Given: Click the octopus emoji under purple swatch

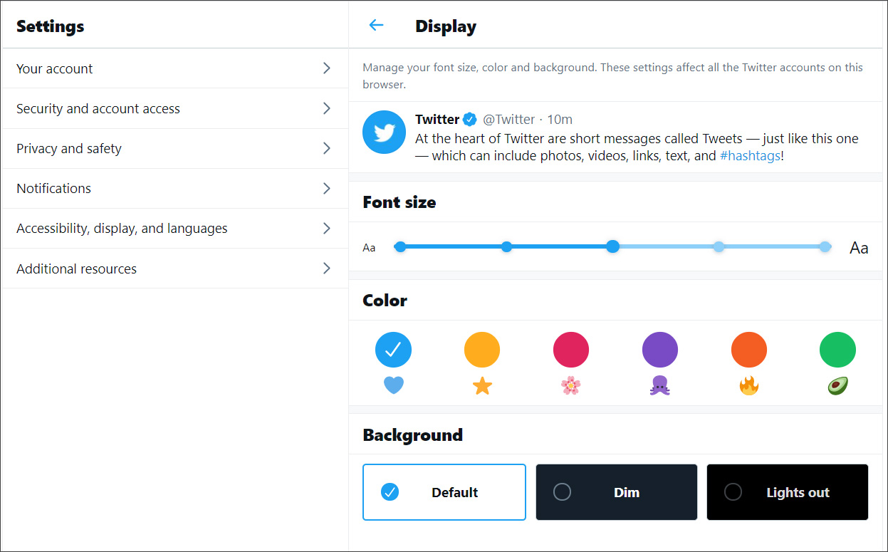Looking at the screenshot, I should 660,385.
